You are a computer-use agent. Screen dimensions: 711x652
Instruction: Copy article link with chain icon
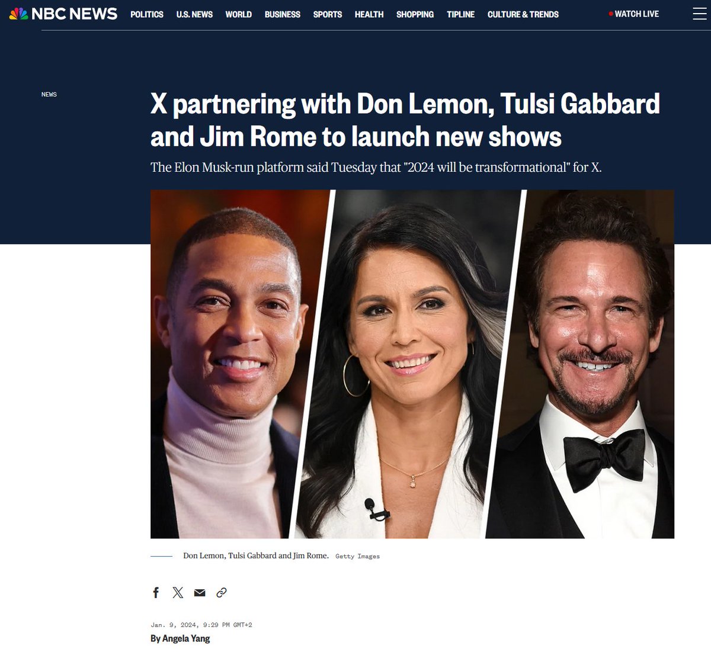tap(222, 592)
